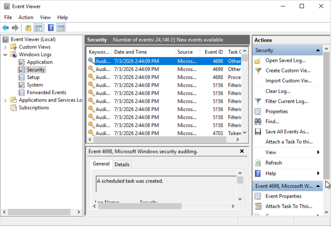Click the Help icon in Actions pane
Screen dimensions: 331x226
(258, 173)
